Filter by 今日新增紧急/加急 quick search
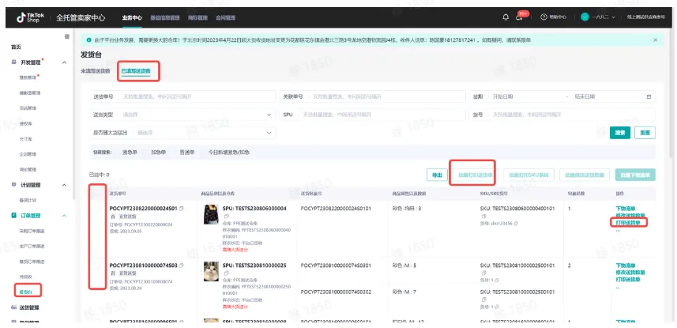677x328 pixels. click(x=229, y=152)
